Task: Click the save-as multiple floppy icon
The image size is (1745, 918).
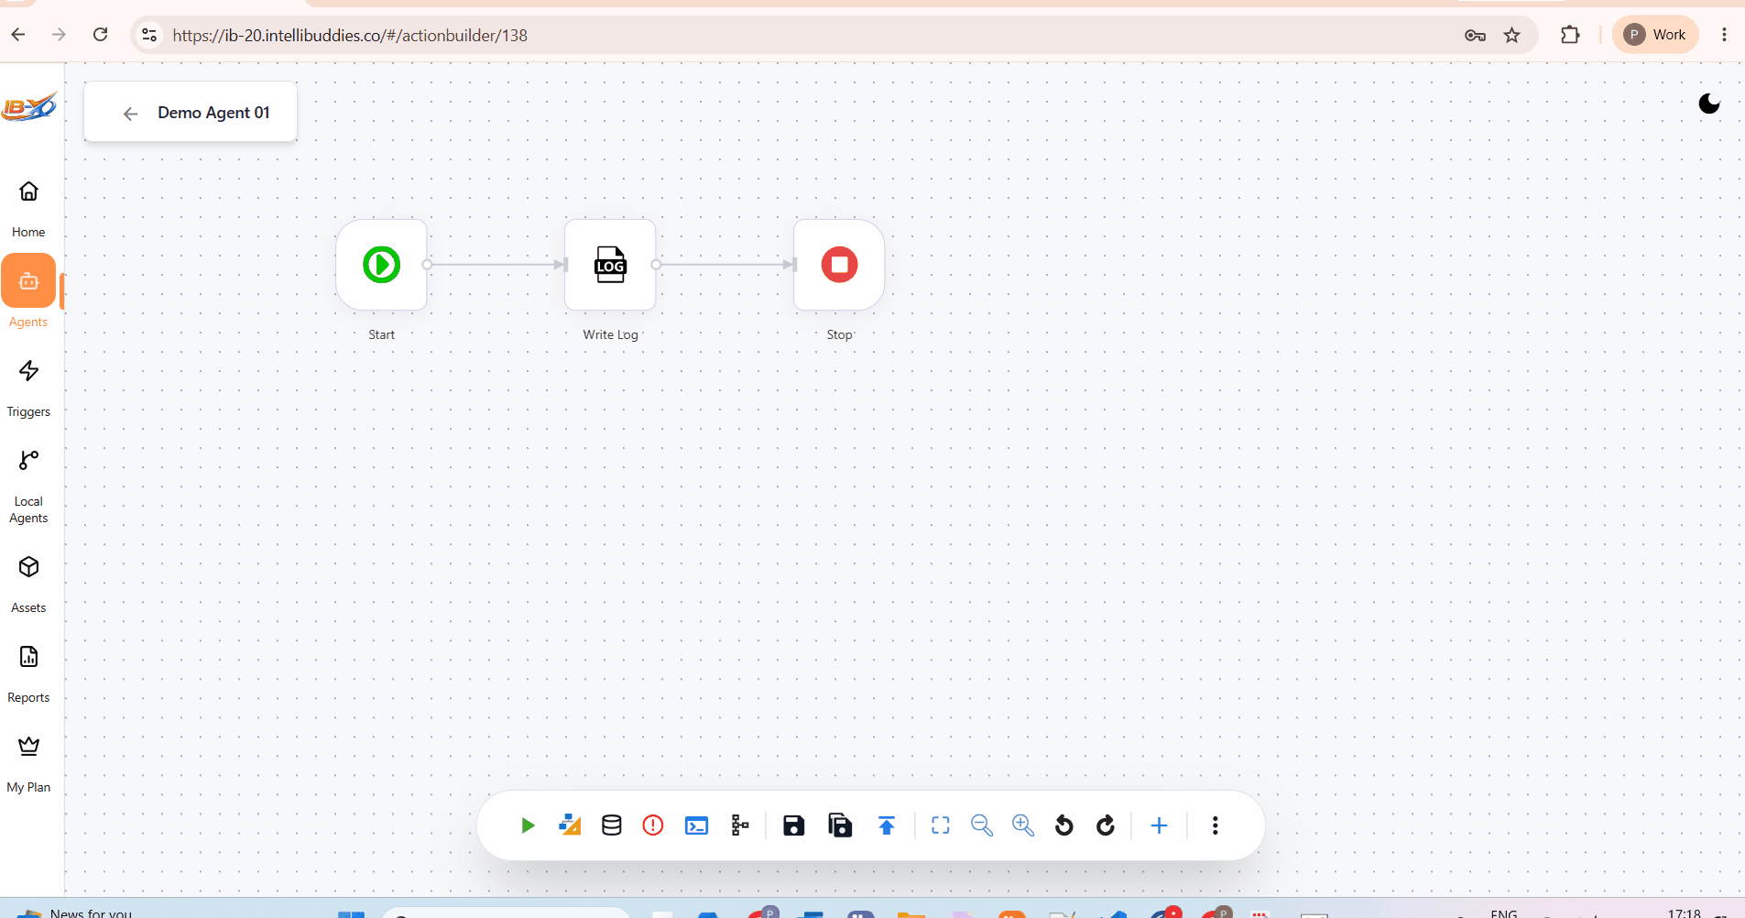Action: [840, 825]
